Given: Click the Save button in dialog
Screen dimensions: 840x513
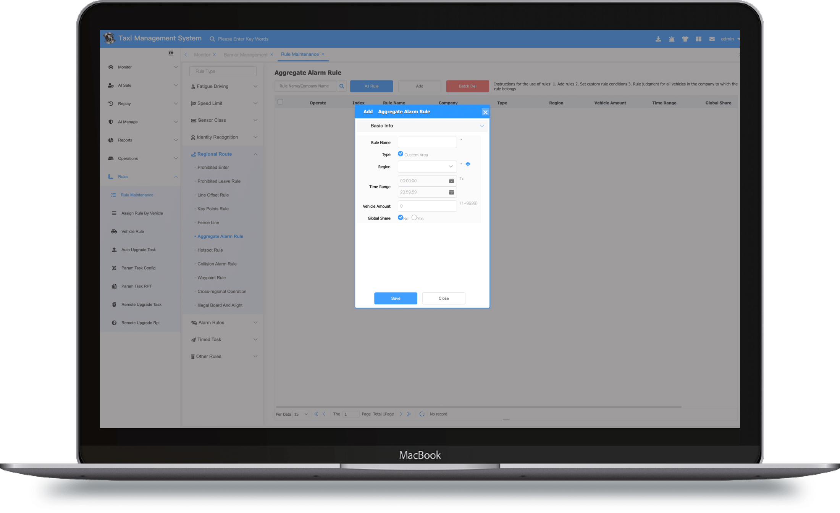Looking at the screenshot, I should coord(396,298).
